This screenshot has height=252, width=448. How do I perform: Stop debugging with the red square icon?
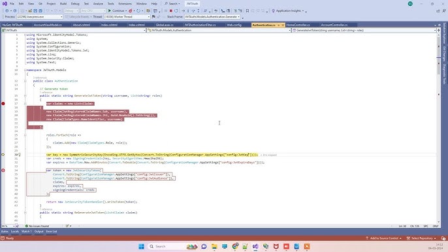coord(170,10)
